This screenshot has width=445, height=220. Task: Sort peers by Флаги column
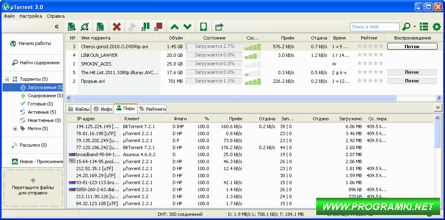180,119
